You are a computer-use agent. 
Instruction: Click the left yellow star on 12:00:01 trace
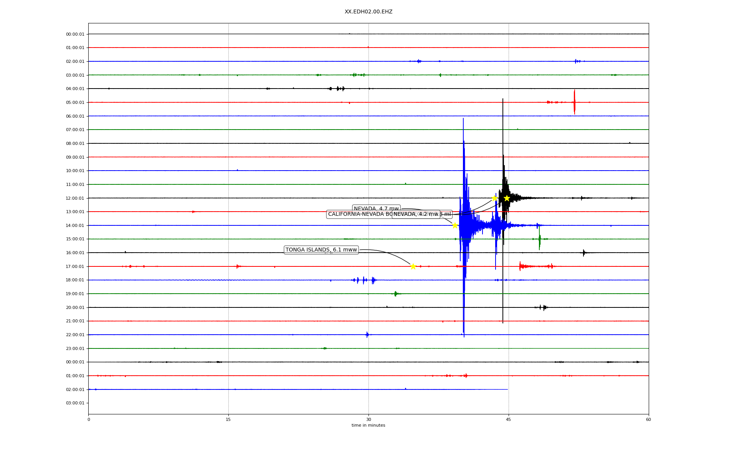pos(494,198)
